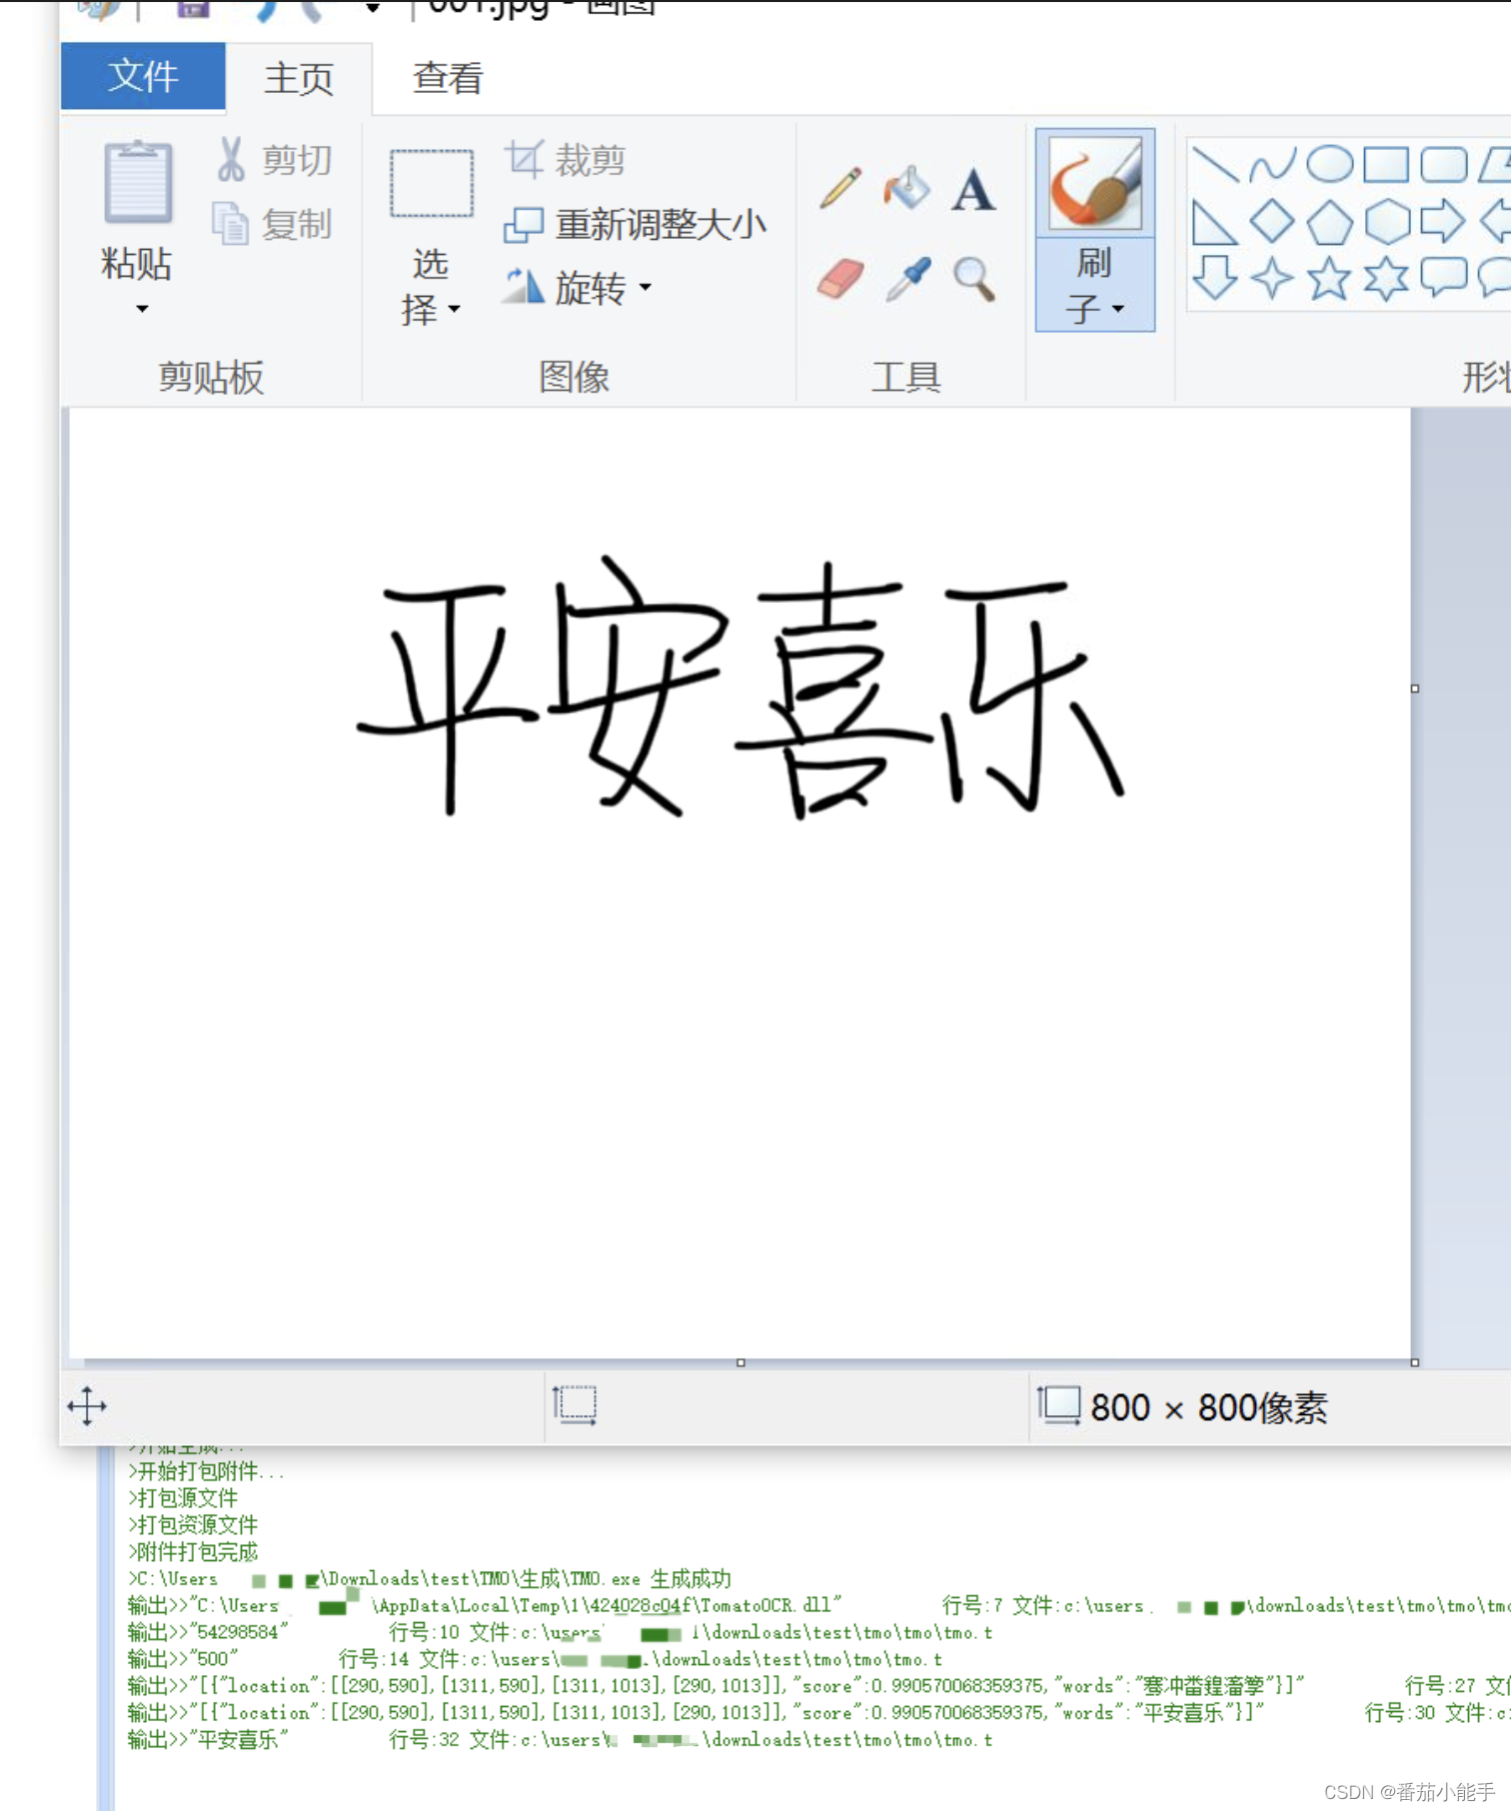1511x1811 pixels.
Task: Select the Diamond shape
Action: coord(1272,221)
